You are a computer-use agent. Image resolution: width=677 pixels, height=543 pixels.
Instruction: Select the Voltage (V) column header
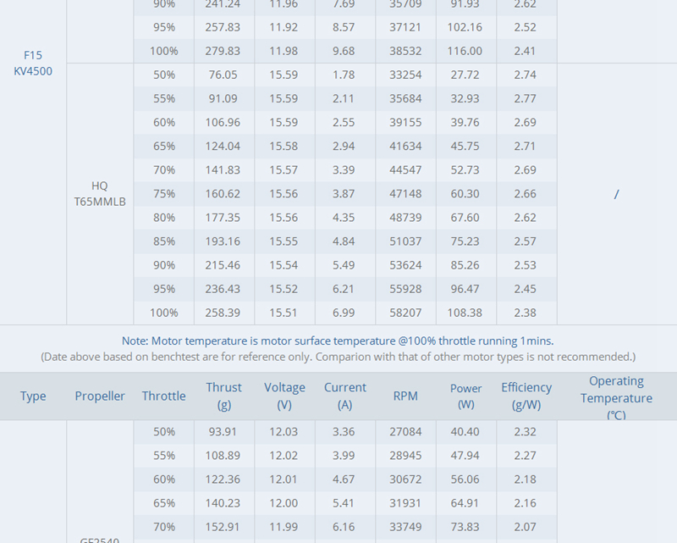pos(284,396)
